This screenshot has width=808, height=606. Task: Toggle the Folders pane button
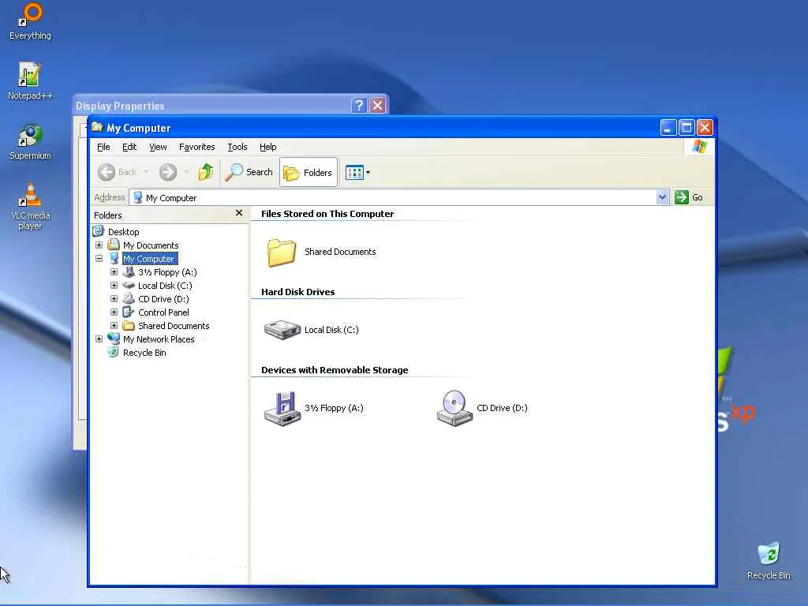(309, 173)
